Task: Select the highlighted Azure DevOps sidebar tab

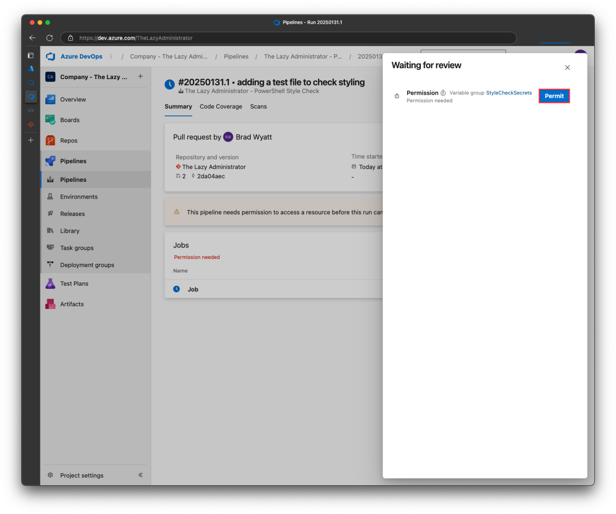Action: pos(31,96)
